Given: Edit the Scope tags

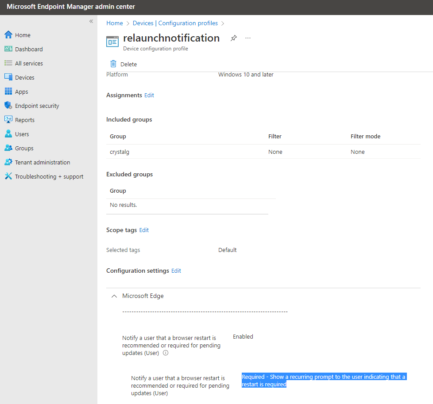Looking at the screenshot, I should 143,230.
